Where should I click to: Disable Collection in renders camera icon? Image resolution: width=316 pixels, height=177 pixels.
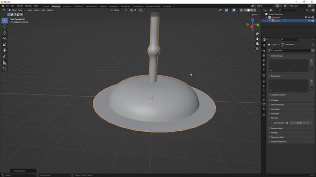coord(313,18)
